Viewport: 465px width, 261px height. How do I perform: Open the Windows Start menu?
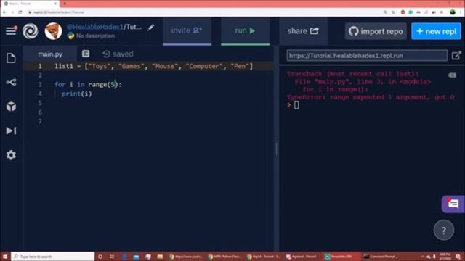(x=5, y=256)
